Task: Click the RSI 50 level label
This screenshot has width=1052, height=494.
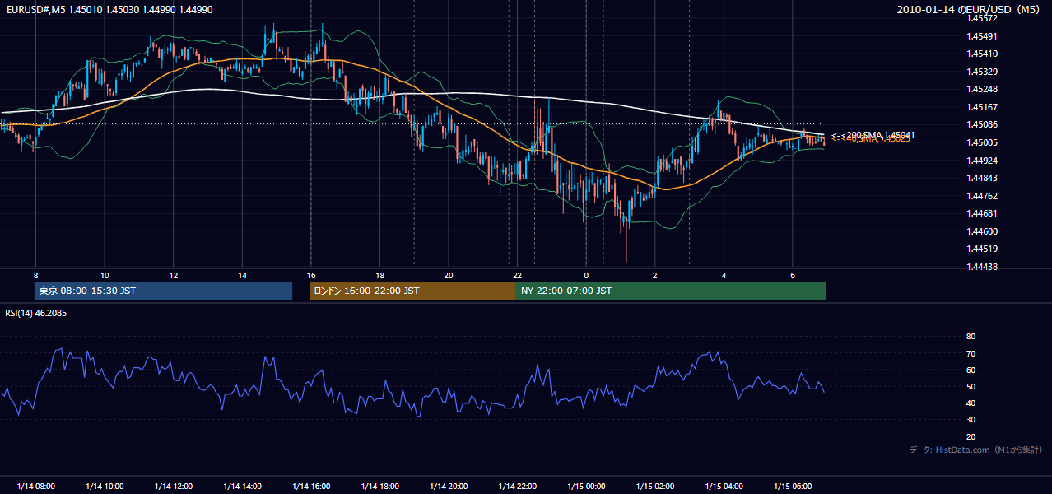Action: (971, 386)
